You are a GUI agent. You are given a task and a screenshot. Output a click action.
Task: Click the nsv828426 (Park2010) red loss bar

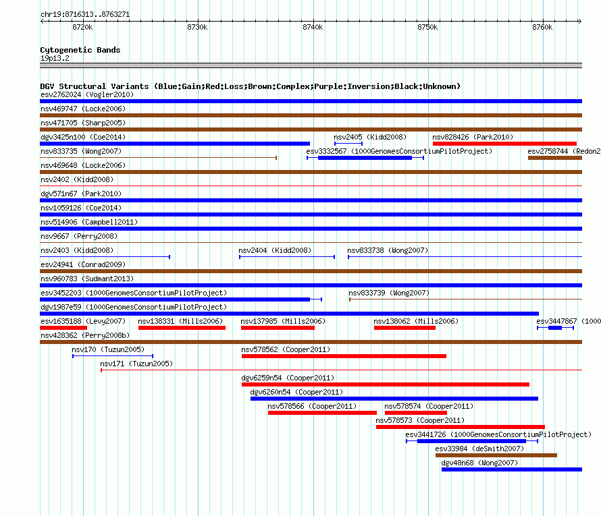[x=504, y=144]
